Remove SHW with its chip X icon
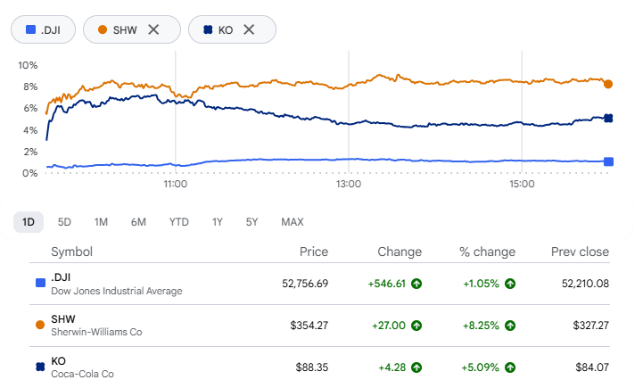 click(x=153, y=29)
